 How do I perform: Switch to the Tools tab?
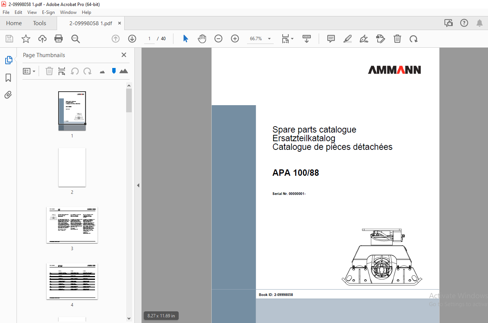pyautogui.click(x=39, y=23)
